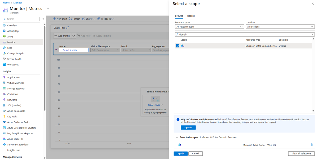
Task: Click the westus location cell
Action: click(282, 46)
